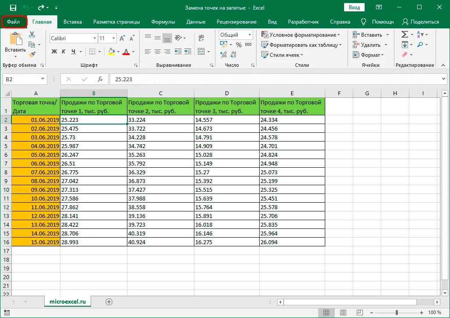Collapse the ribbon with the arrow

443,66
